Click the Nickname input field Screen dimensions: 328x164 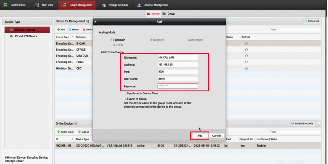point(177,58)
